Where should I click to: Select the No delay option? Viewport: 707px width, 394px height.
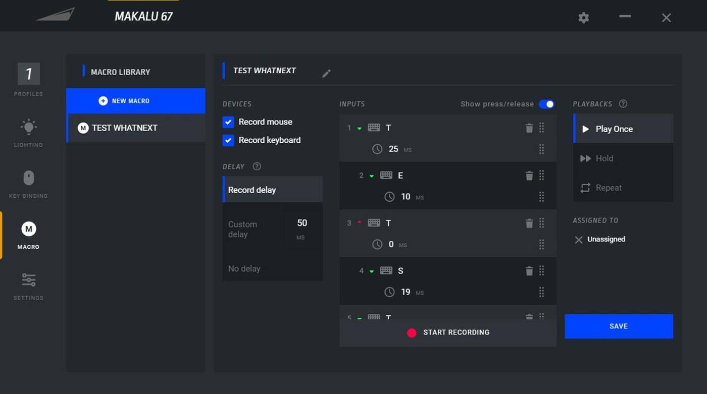pos(244,269)
